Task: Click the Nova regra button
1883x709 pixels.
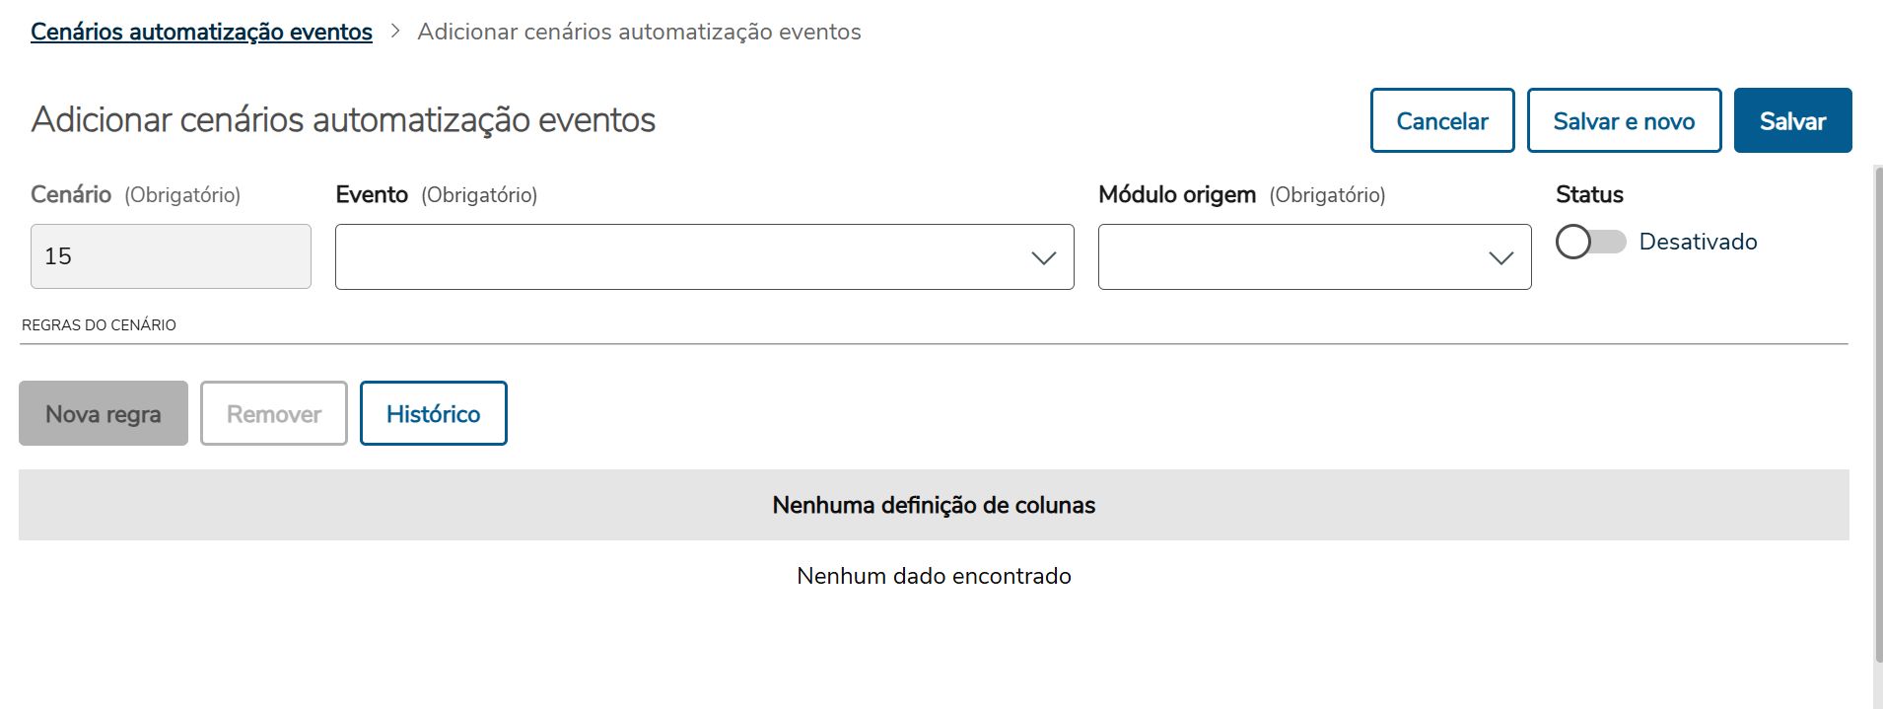Action: [x=104, y=413]
